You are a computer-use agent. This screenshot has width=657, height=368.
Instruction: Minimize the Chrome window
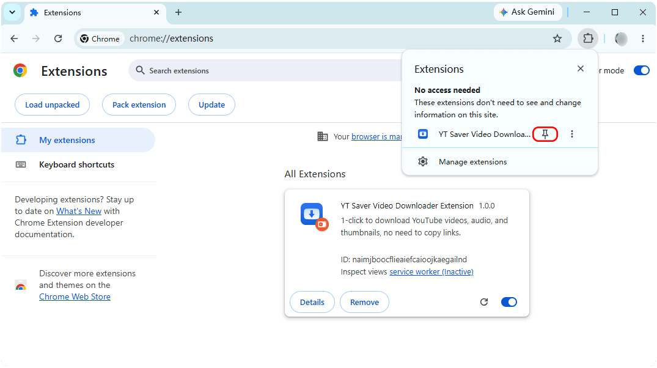point(587,12)
